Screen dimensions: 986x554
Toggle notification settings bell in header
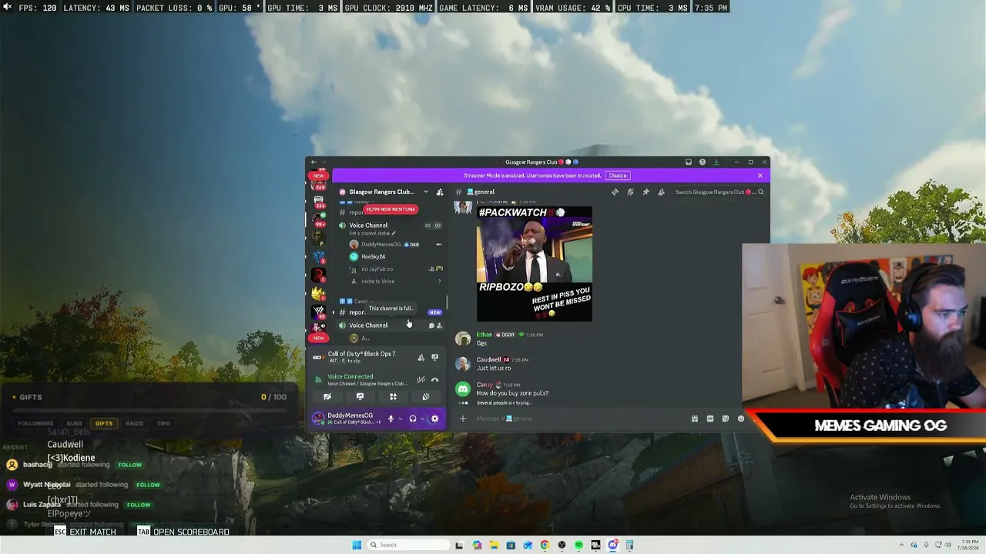(x=630, y=192)
